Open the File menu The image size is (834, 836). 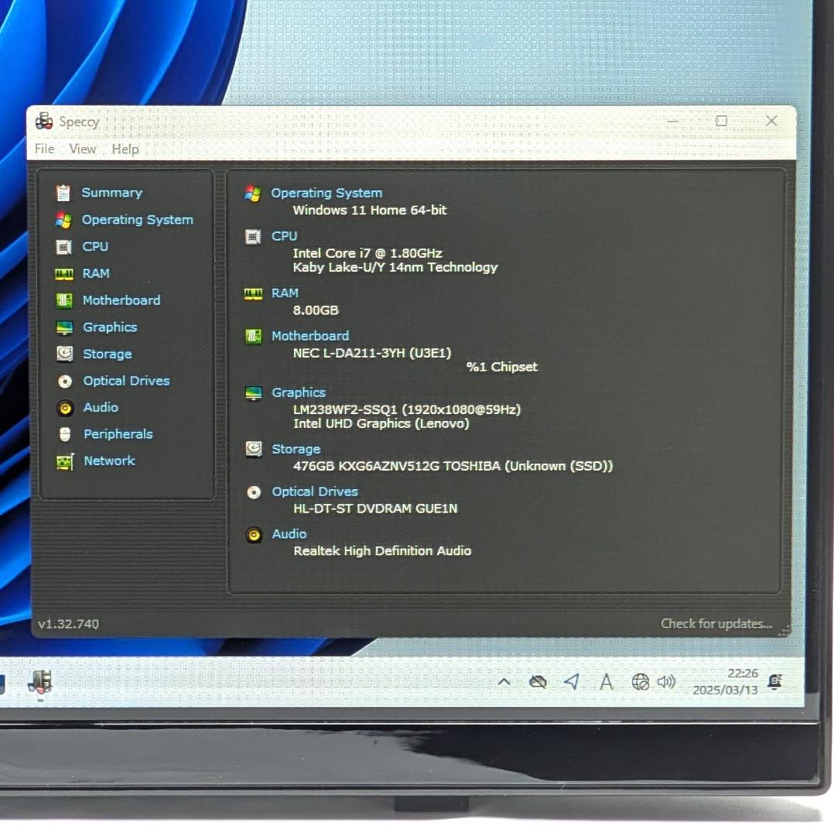(x=44, y=149)
